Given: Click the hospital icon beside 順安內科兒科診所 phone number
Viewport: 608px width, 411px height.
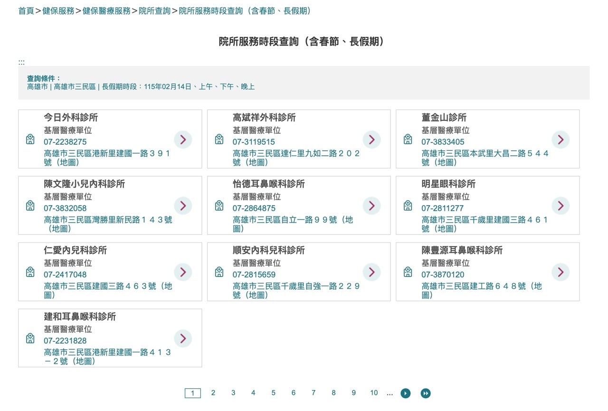Looking at the screenshot, I should point(219,272).
